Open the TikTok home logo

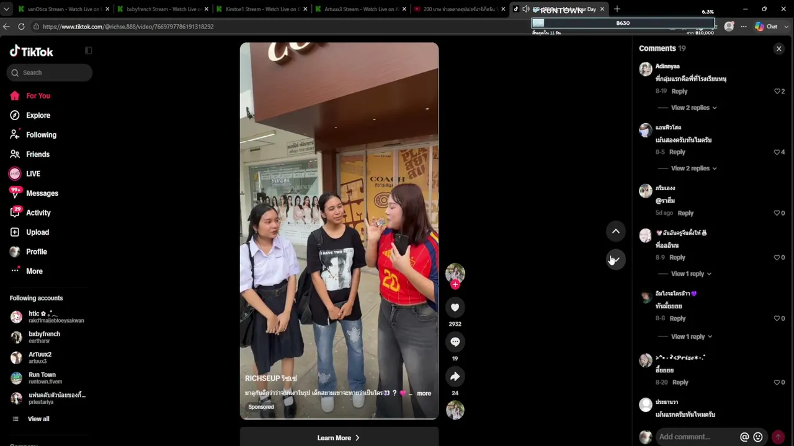[31, 51]
